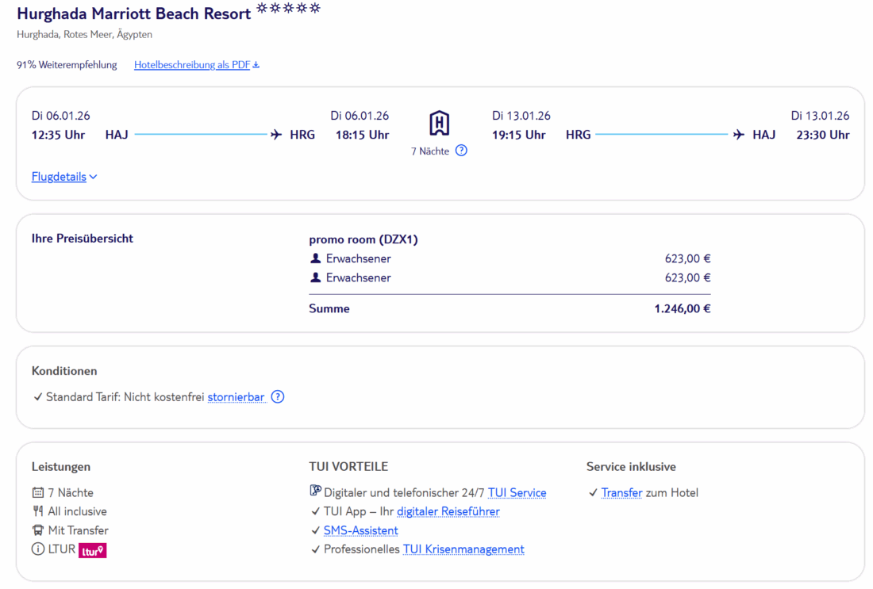The image size is (873, 589).
Task: Click the Transfer link under Service inklusive
Action: point(621,493)
